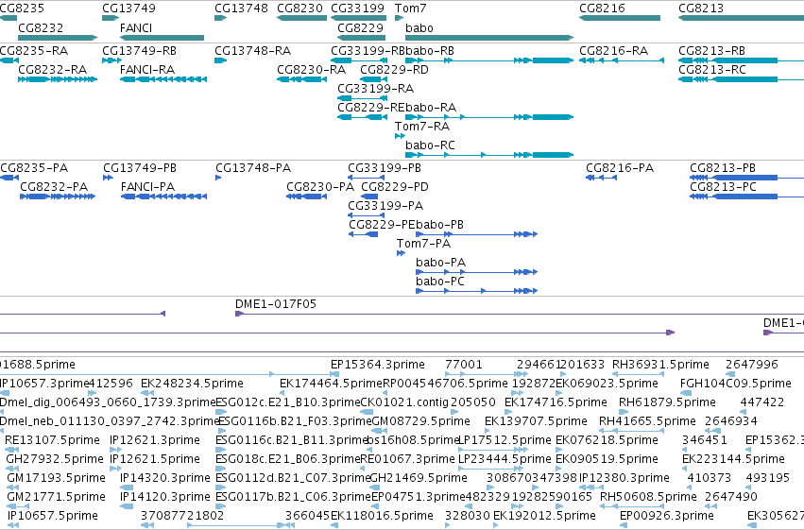Image resolution: width=804 pixels, height=530 pixels.
Task: Select the babo gene label
Action: [x=419, y=27]
